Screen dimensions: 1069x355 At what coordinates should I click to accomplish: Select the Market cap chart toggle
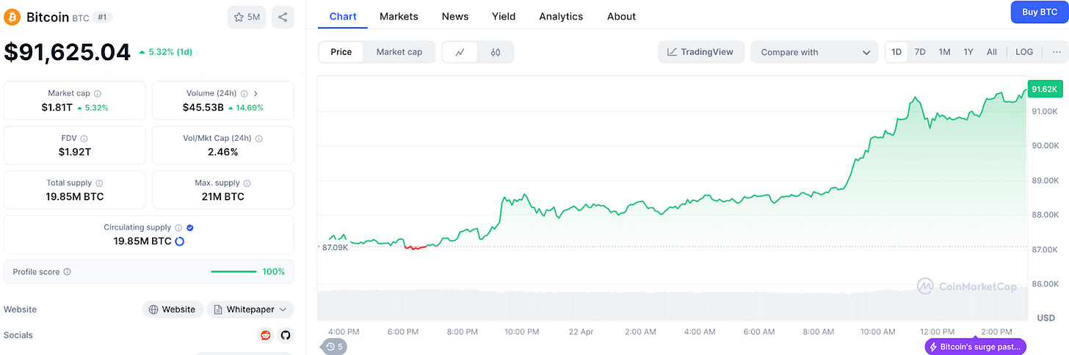point(399,52)
